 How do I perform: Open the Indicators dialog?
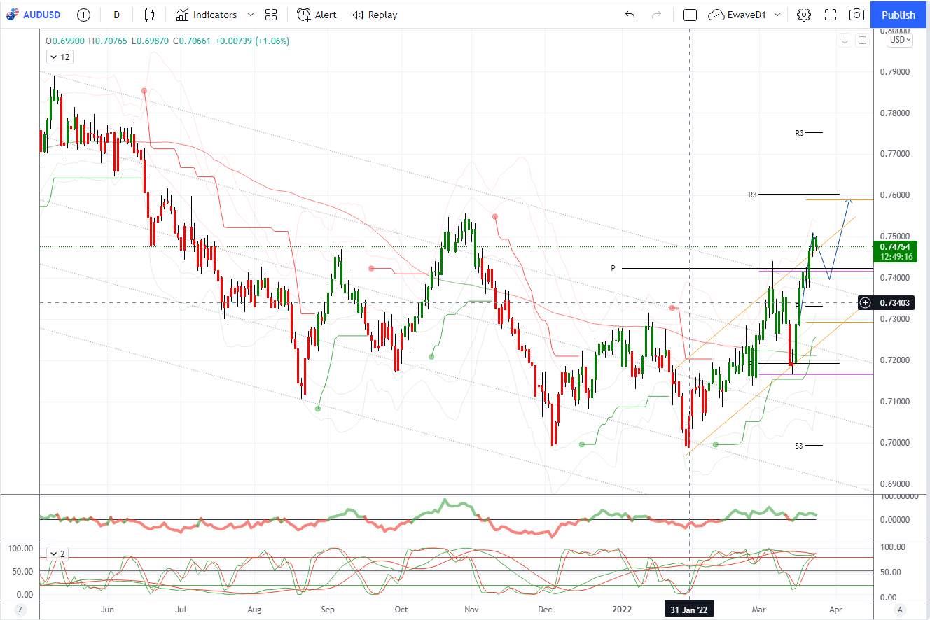pyautogui.click(x=207, y=15)
